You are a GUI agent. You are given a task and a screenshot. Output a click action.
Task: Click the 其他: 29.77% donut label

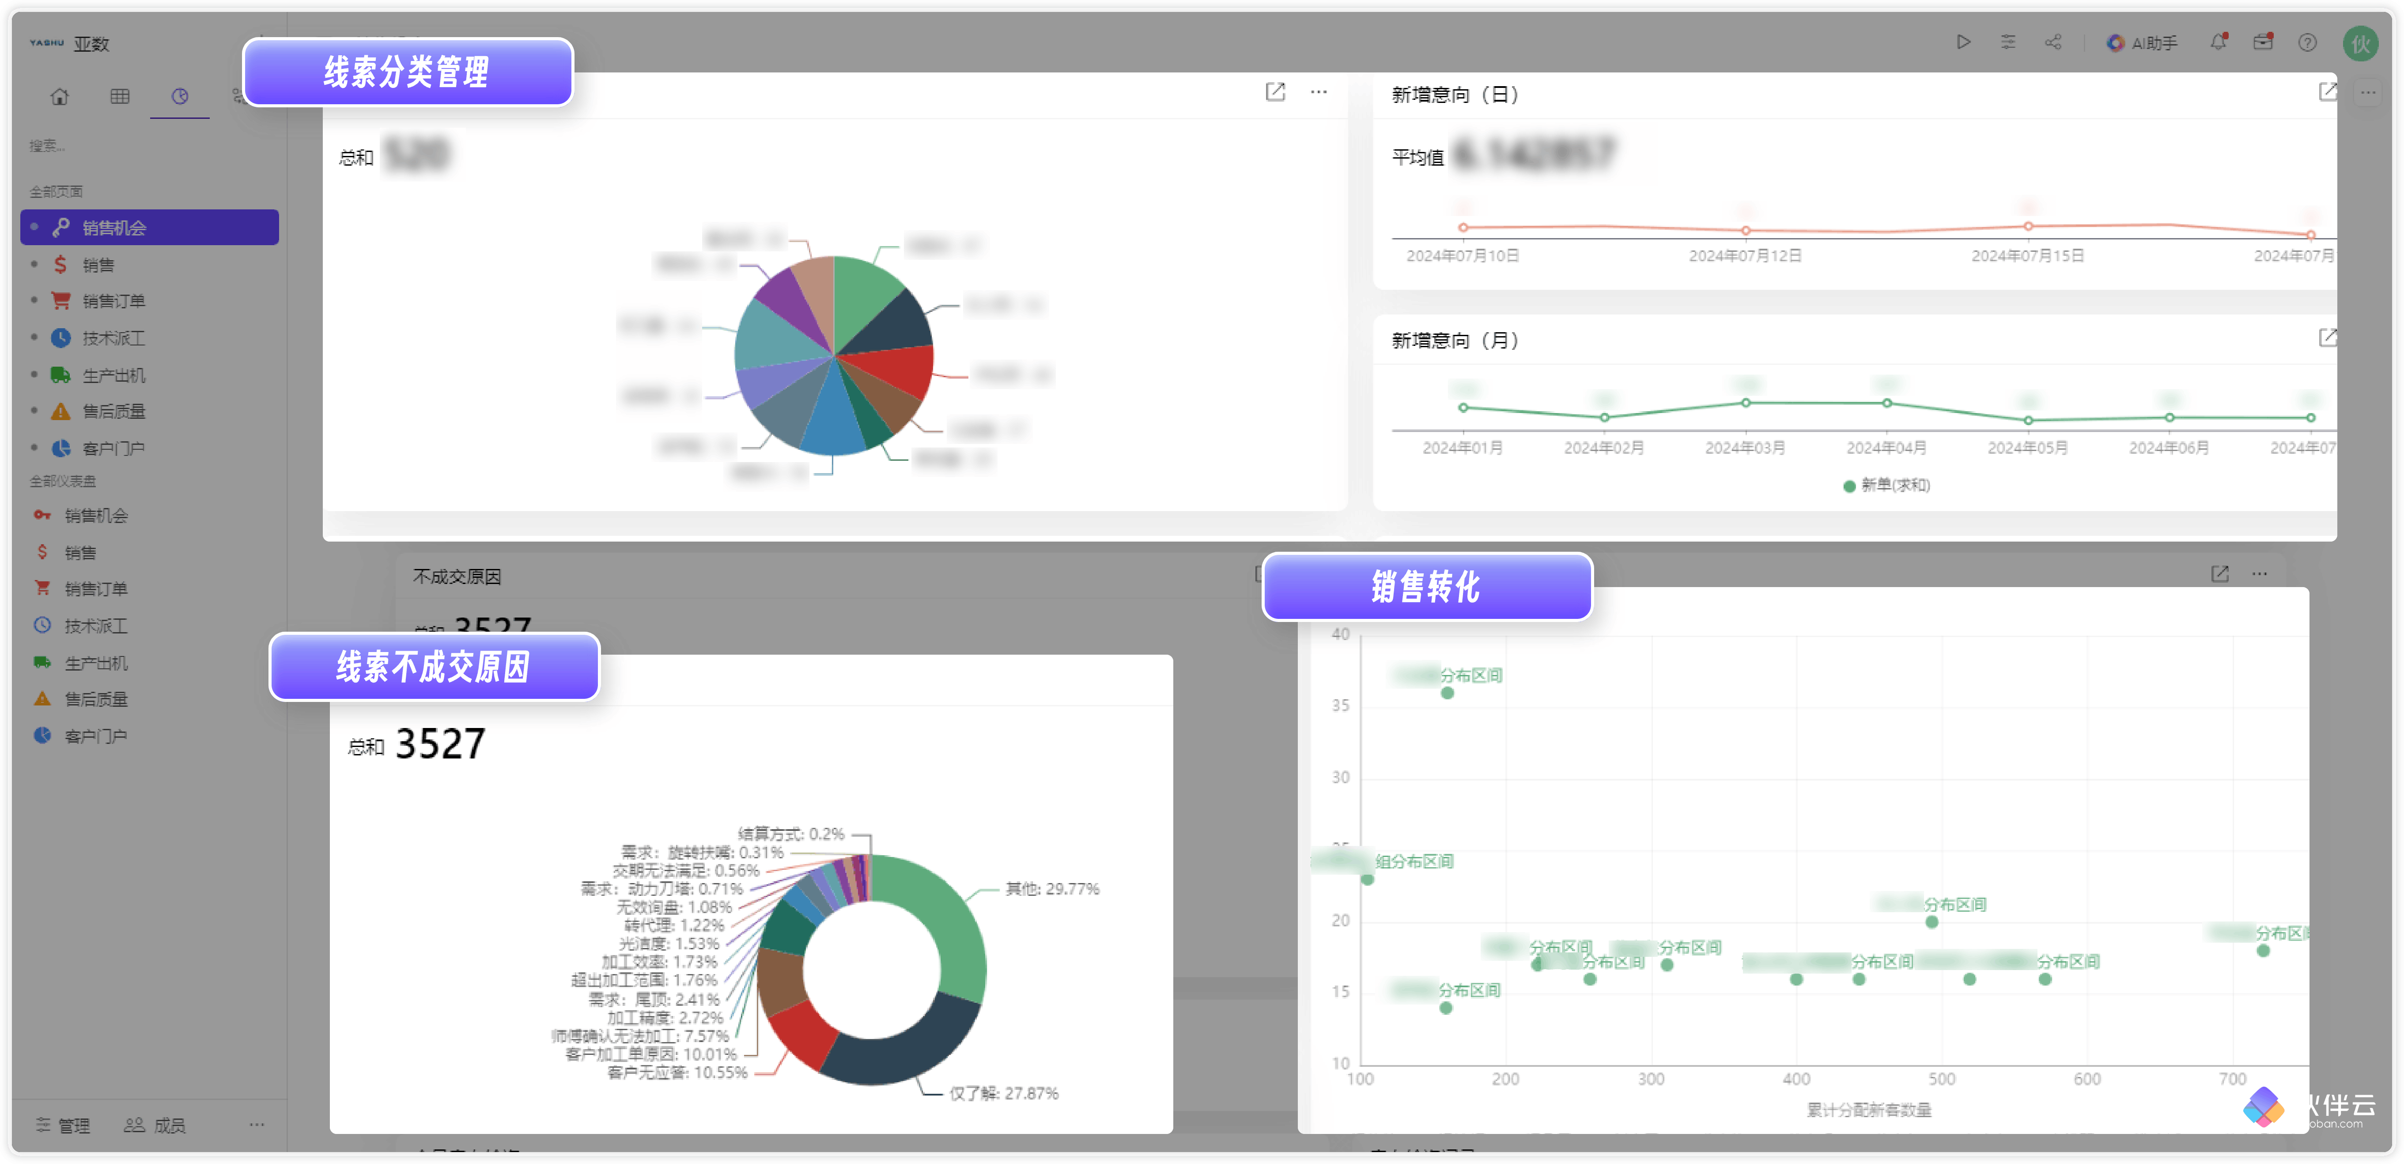coord(1052,890)
